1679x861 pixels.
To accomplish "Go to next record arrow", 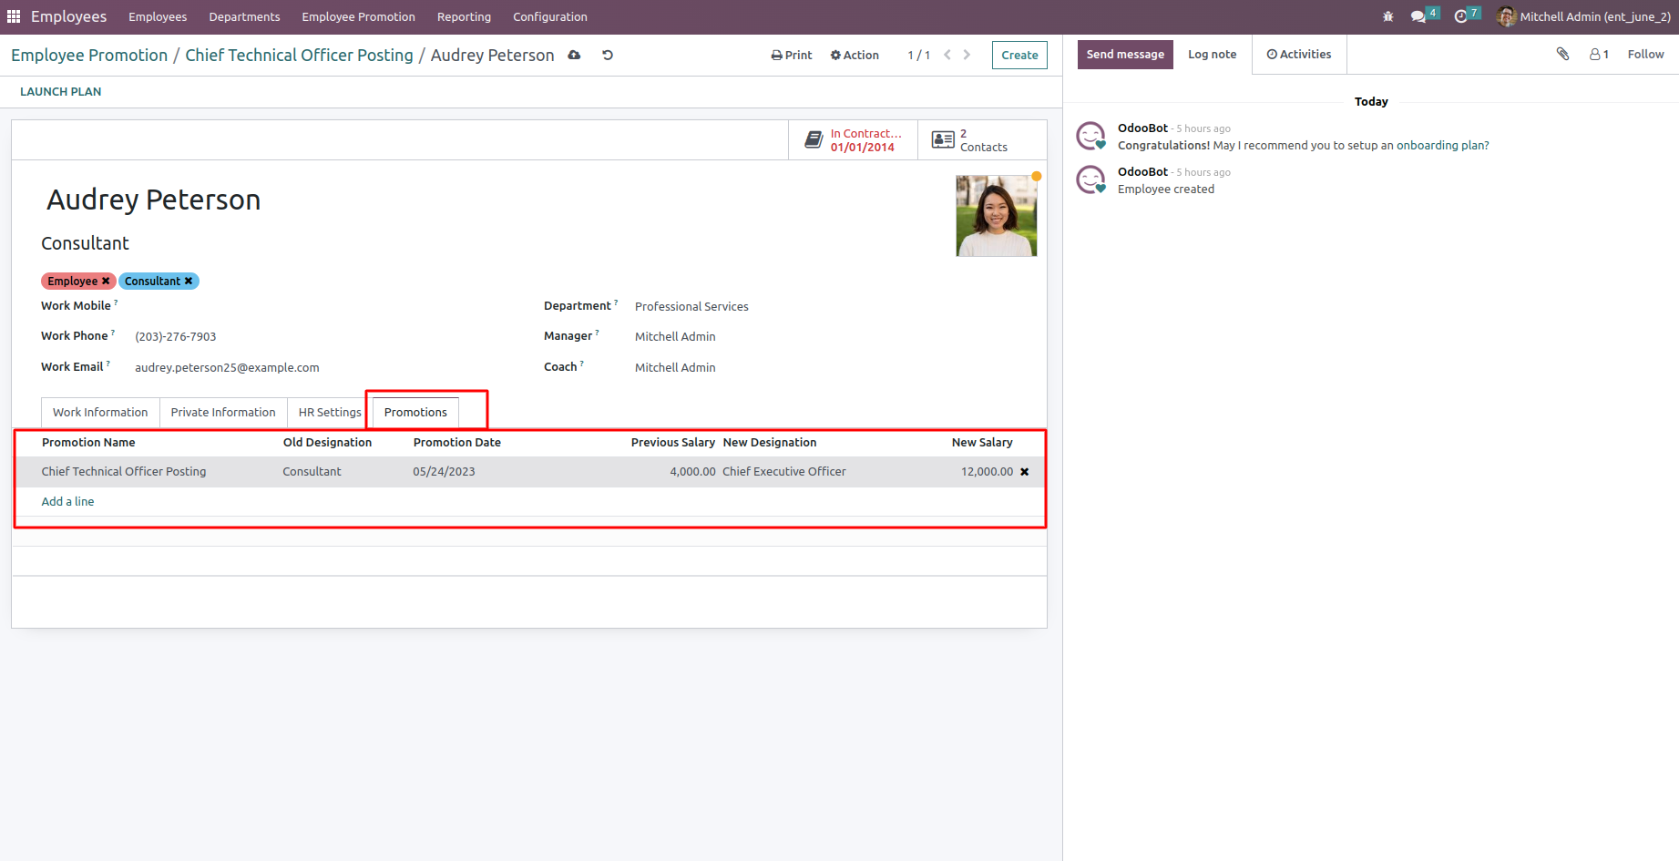I will pyautogui.click(x=967, y=55).
